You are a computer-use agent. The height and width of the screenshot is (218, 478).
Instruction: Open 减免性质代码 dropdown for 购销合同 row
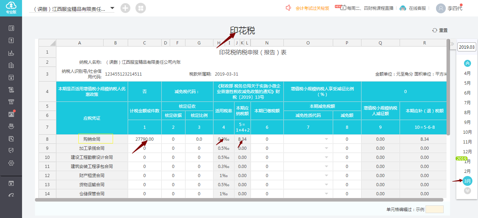pyautogui.click(x=327, y=139)
